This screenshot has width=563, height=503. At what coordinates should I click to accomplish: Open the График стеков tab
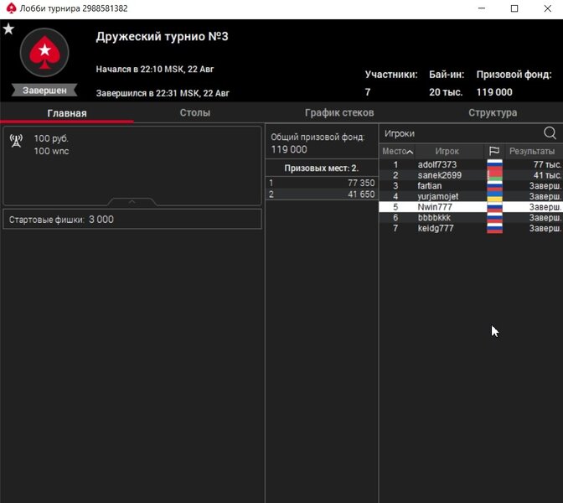pos(338,112)
